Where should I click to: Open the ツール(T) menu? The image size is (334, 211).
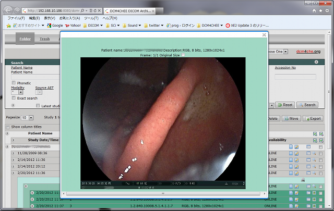point(91,18)
